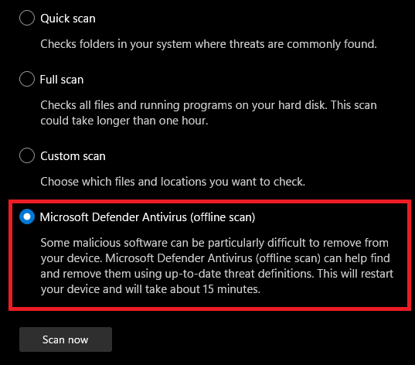Viewport: 415px width, 365px height.
Task: Click line starting 'your device. Microsoft Defender Antivirus'
Action: [215, 258]
